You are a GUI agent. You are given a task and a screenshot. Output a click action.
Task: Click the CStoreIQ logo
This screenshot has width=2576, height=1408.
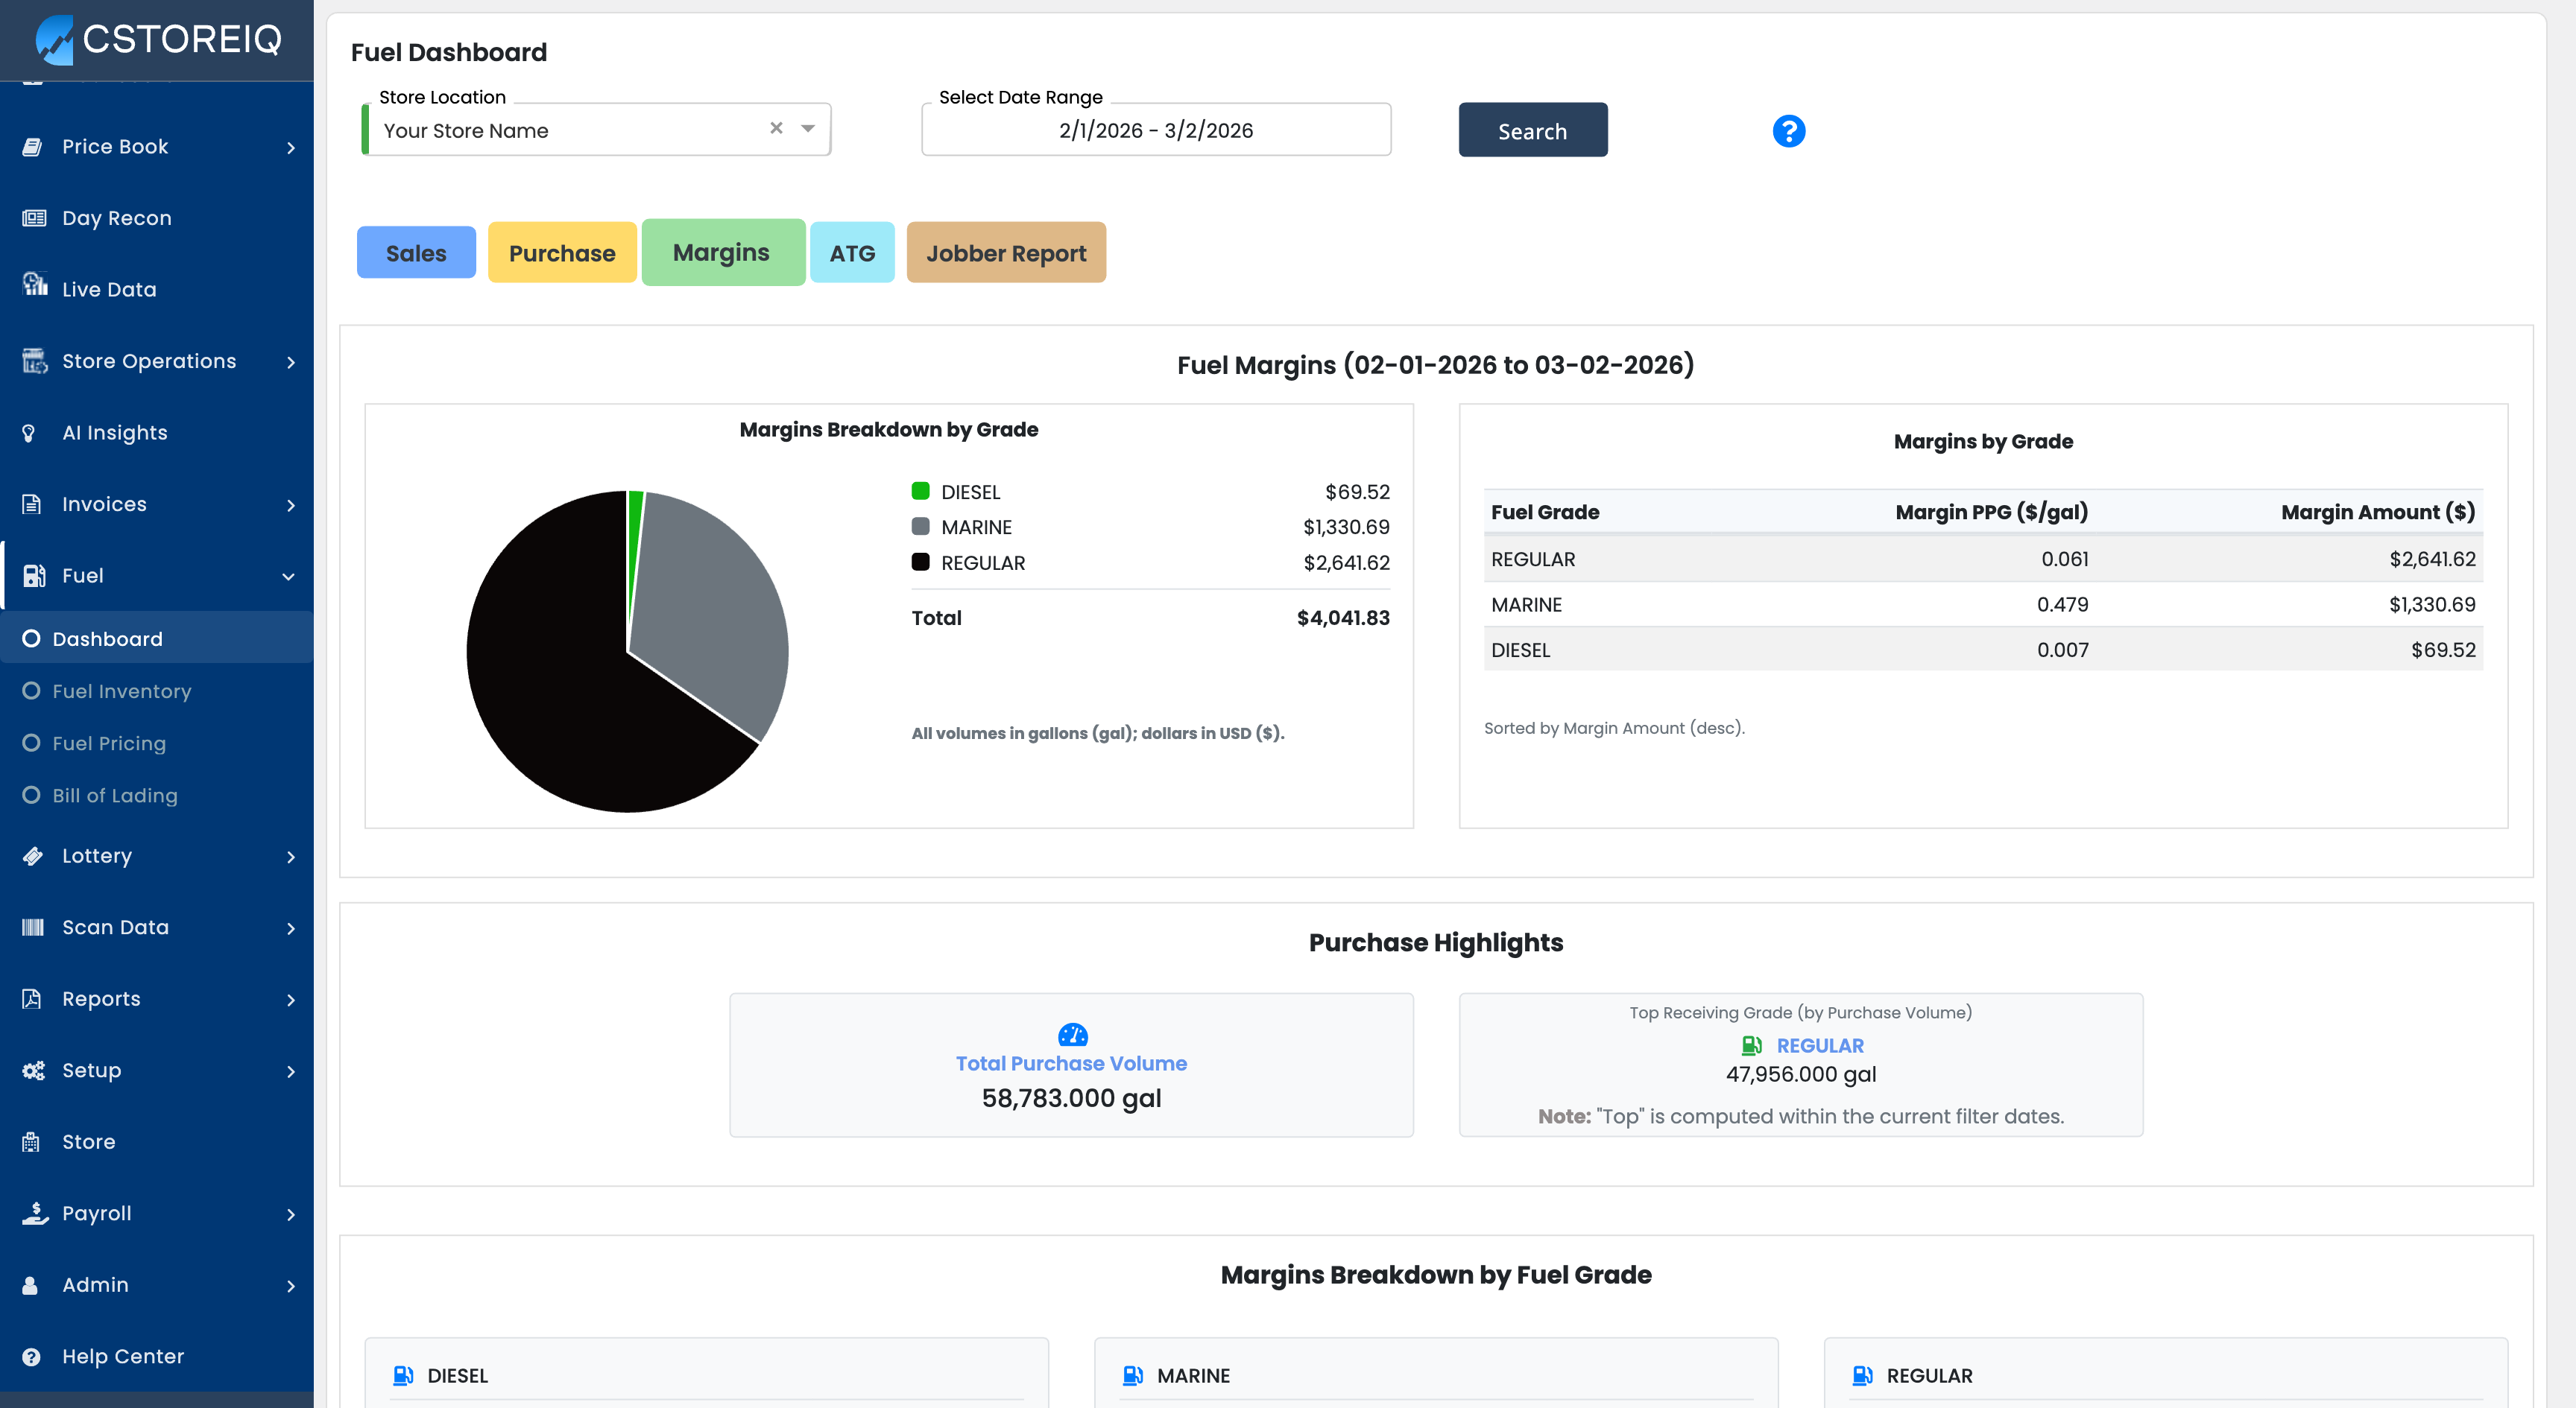(x=158, y=40)
